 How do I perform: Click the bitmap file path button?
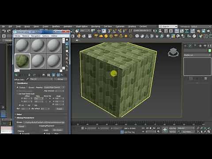pyautogui.click(x=44, y=122)
